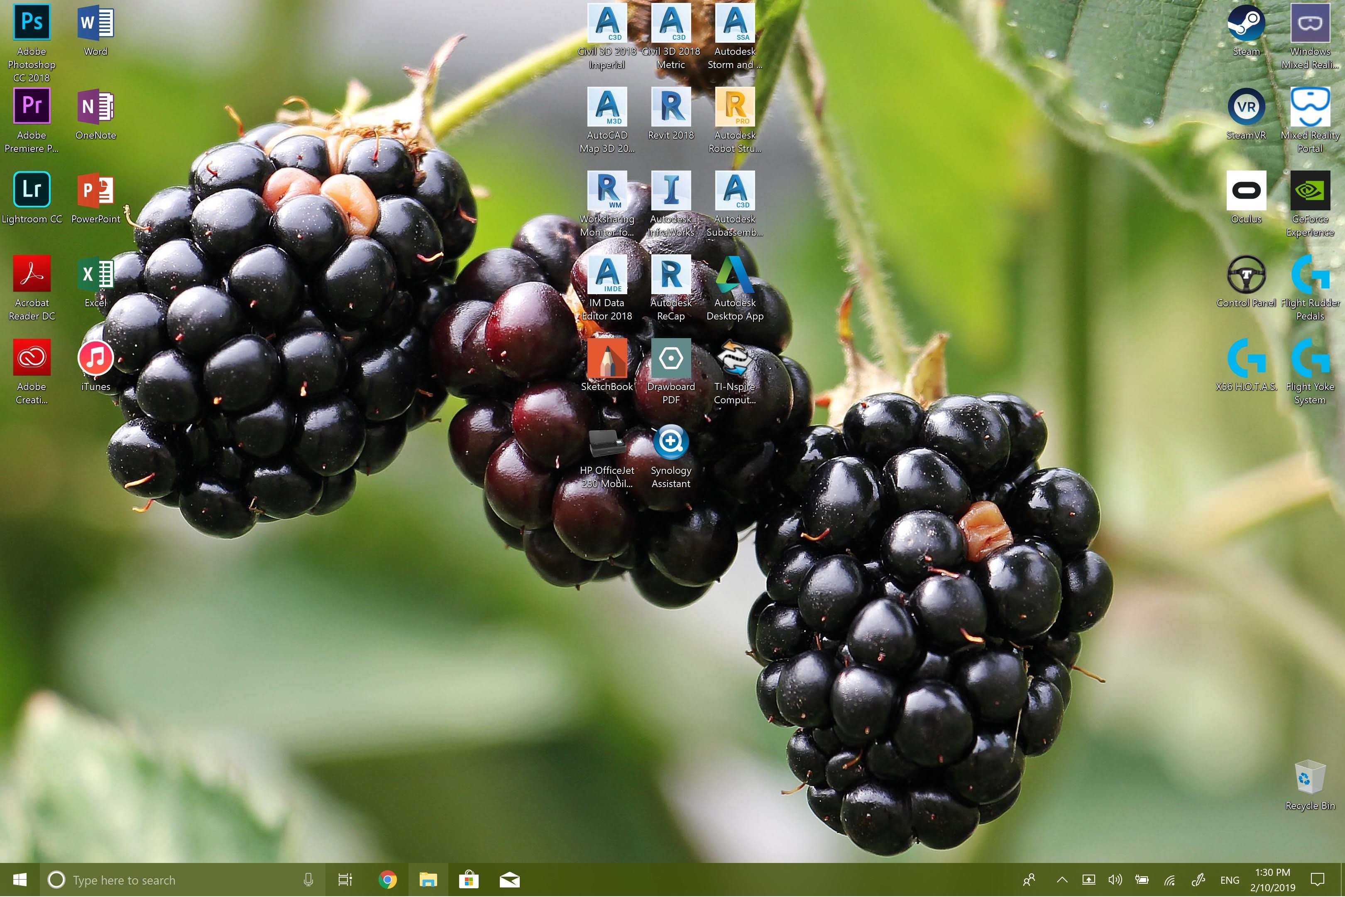
Task: Select the Lightroom CC desktop icon
Action: (32, 190)
